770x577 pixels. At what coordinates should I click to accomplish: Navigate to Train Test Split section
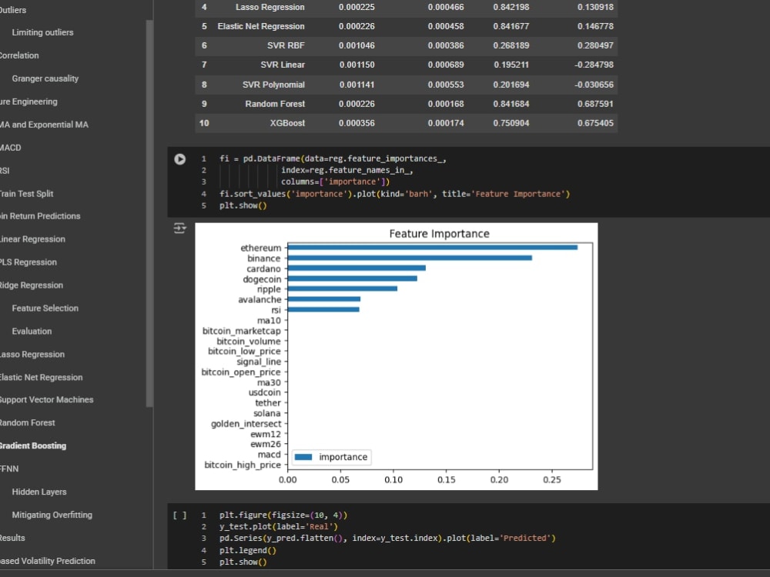click(x=26, y=194)
